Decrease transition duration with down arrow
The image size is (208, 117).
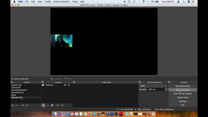166,90
